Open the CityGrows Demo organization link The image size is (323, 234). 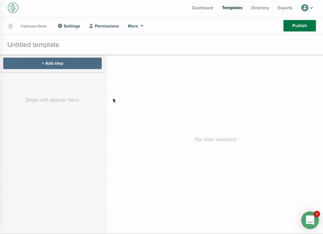pyautogui.click(x=34, y=26)
